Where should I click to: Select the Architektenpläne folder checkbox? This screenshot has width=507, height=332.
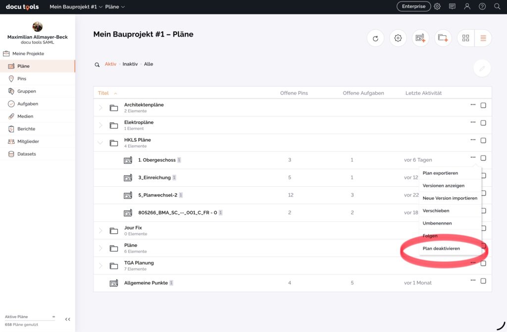coord(483,105)
